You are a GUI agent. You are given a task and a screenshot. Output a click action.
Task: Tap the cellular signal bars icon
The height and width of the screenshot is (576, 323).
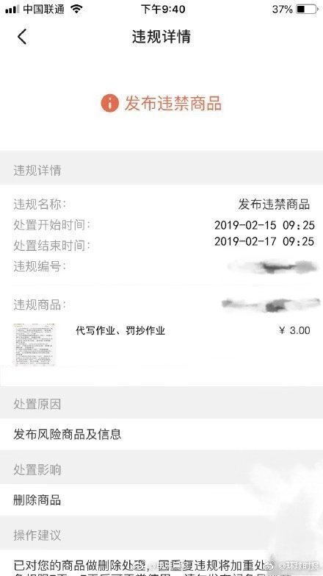pyautogui.click(x=12, y=10)
